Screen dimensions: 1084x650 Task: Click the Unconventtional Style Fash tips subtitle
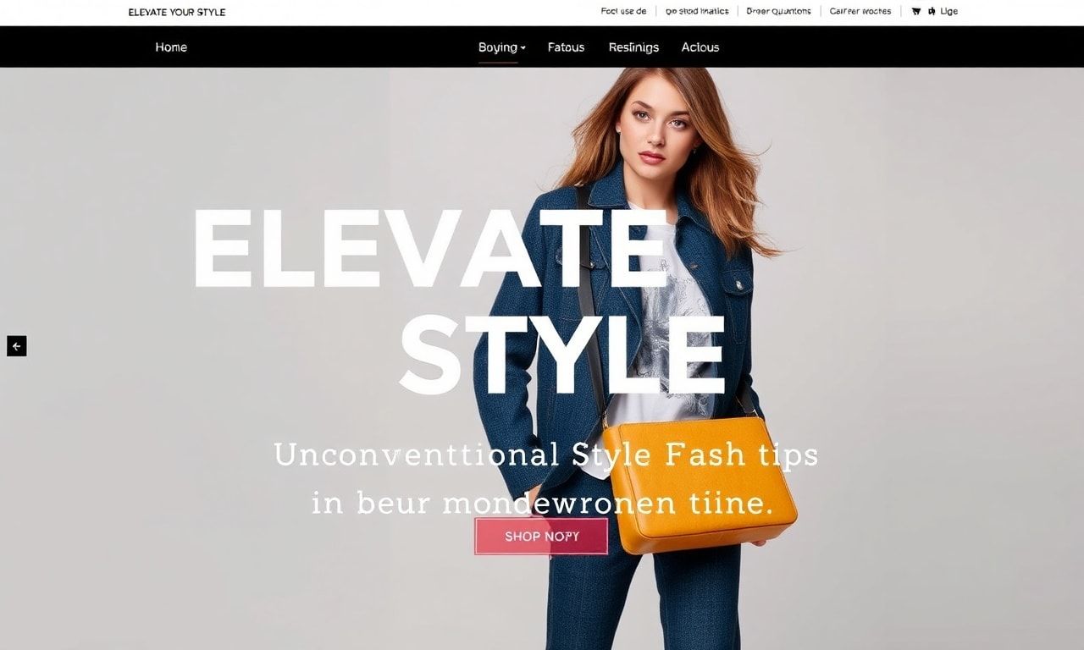(546, 455)
